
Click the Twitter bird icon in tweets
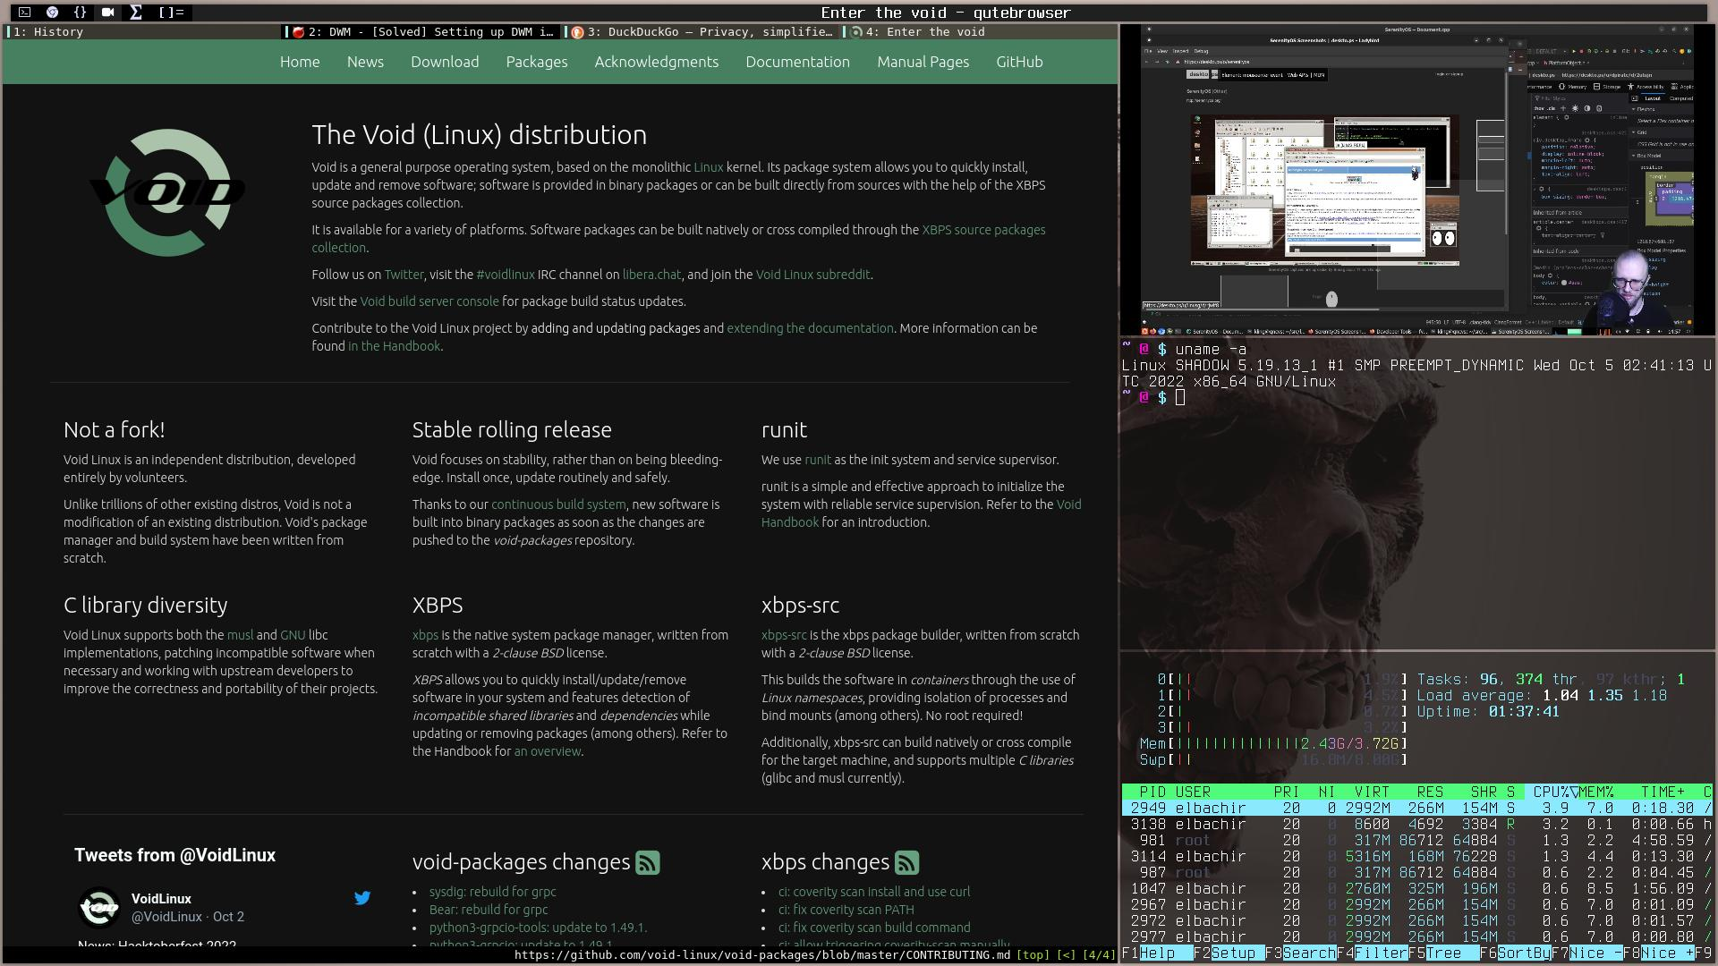pos(362,898)
